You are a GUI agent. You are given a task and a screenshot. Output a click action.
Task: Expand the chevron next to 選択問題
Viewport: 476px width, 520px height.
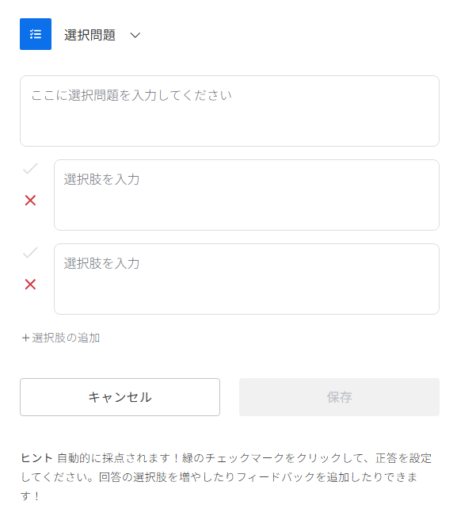pos(135,35)
